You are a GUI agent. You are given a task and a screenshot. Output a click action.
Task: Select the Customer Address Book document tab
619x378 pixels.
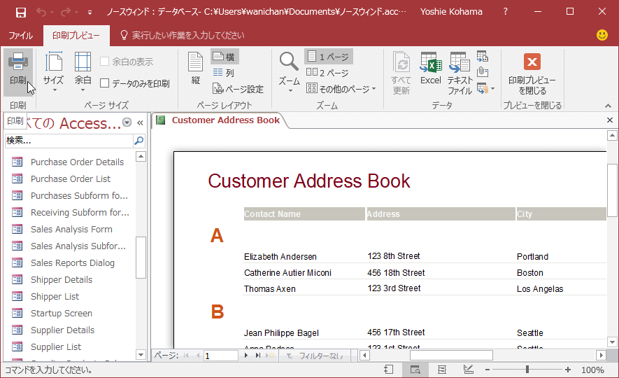tap(225, 120)
